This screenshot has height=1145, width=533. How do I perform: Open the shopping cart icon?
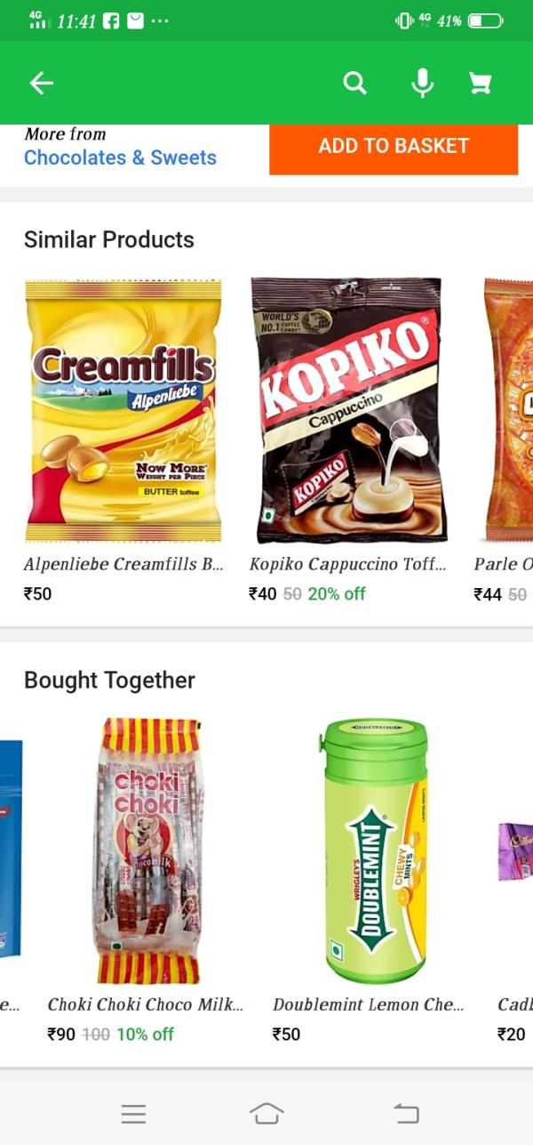480,83
